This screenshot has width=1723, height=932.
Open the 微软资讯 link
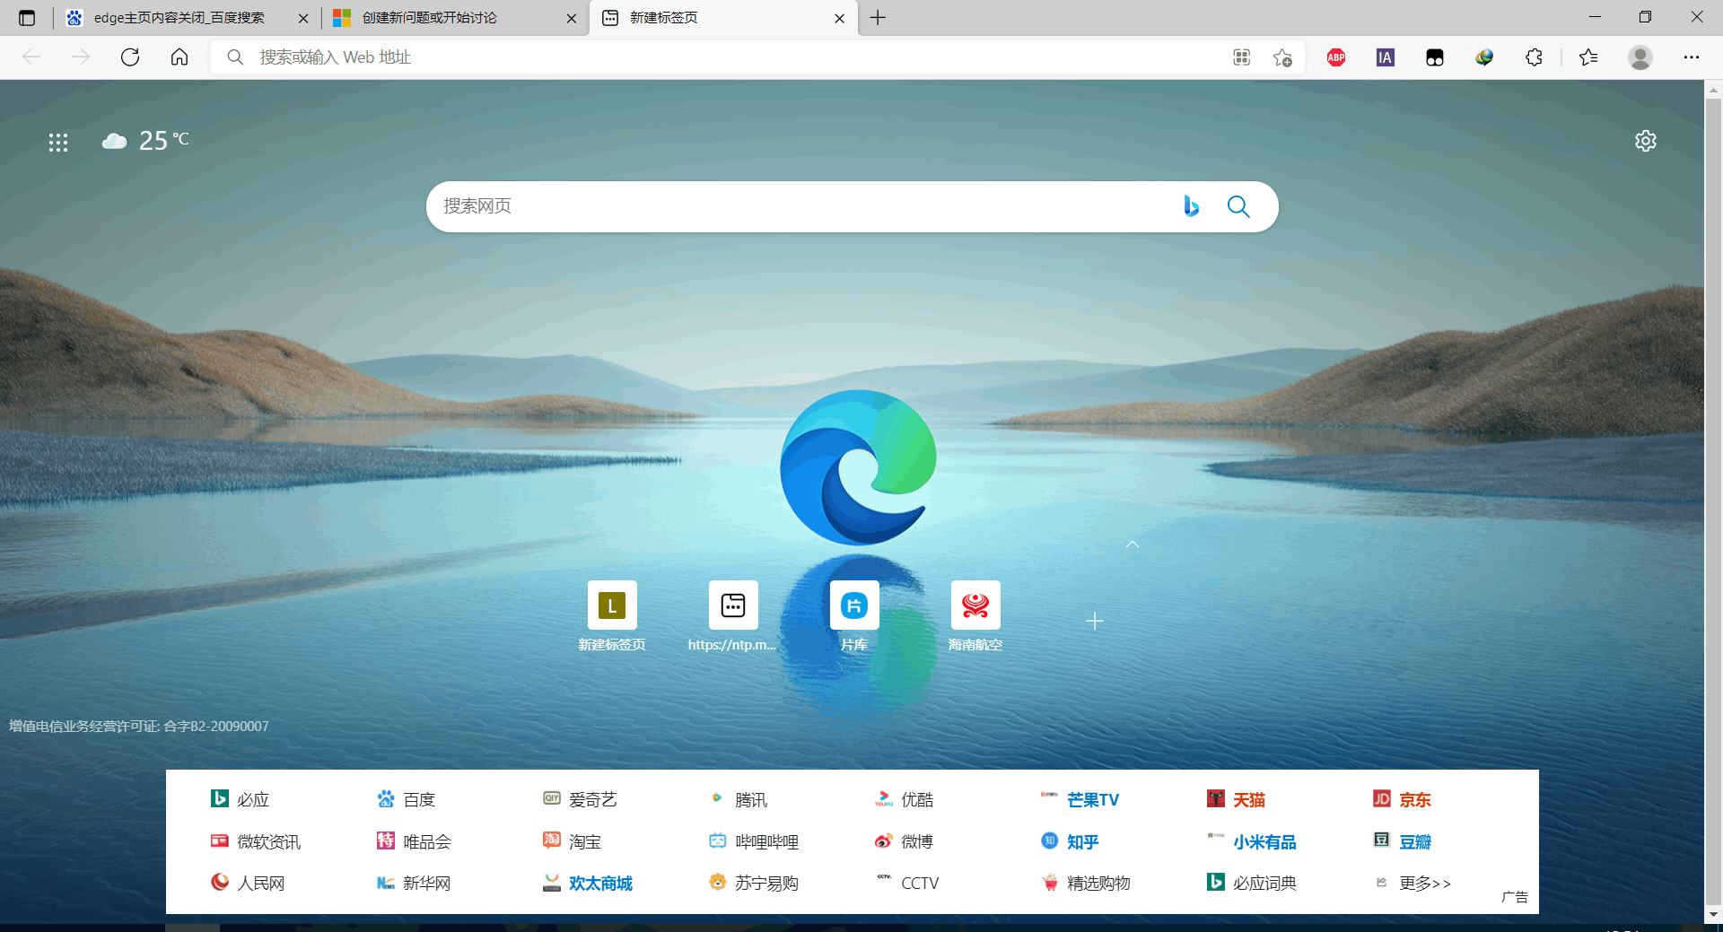(256, 841)
